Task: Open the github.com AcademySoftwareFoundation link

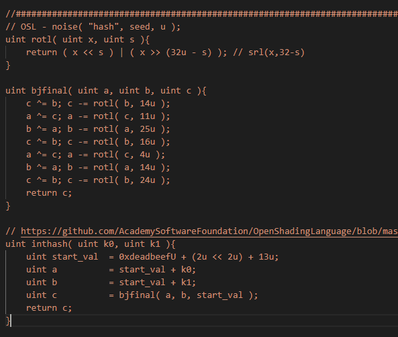Action: tap(209, 231)
